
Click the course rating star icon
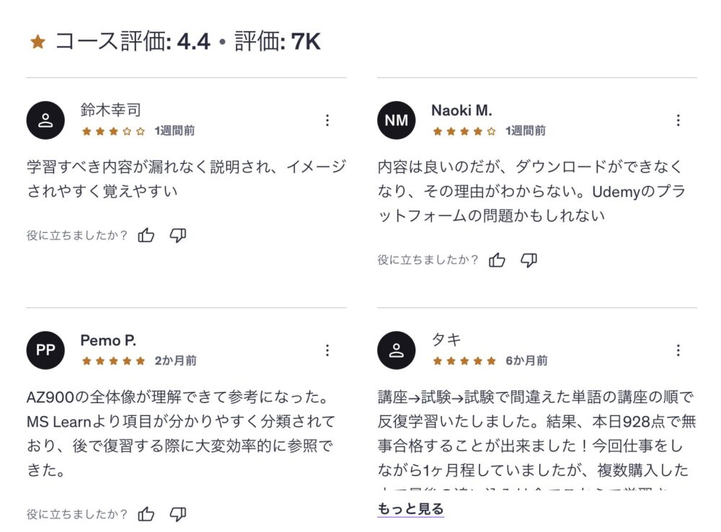point(38,43)
